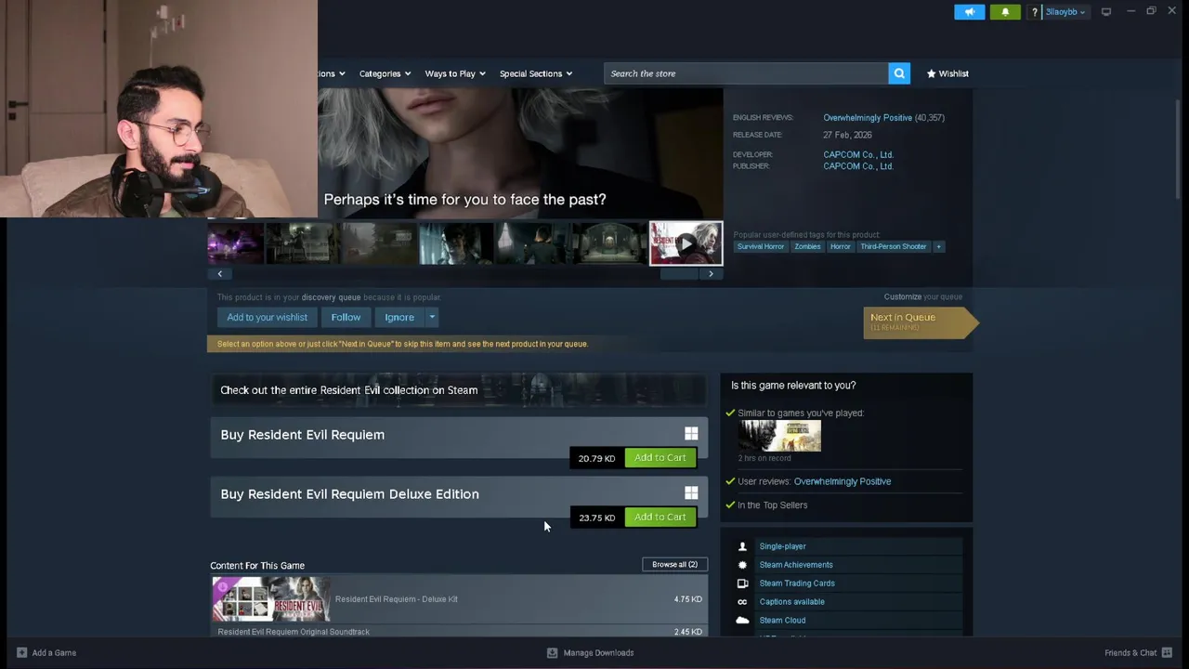The height and width of the screenshot is (669, 1189).
Task: Open notifications bell icon
Action: (x=1005, y=12)
